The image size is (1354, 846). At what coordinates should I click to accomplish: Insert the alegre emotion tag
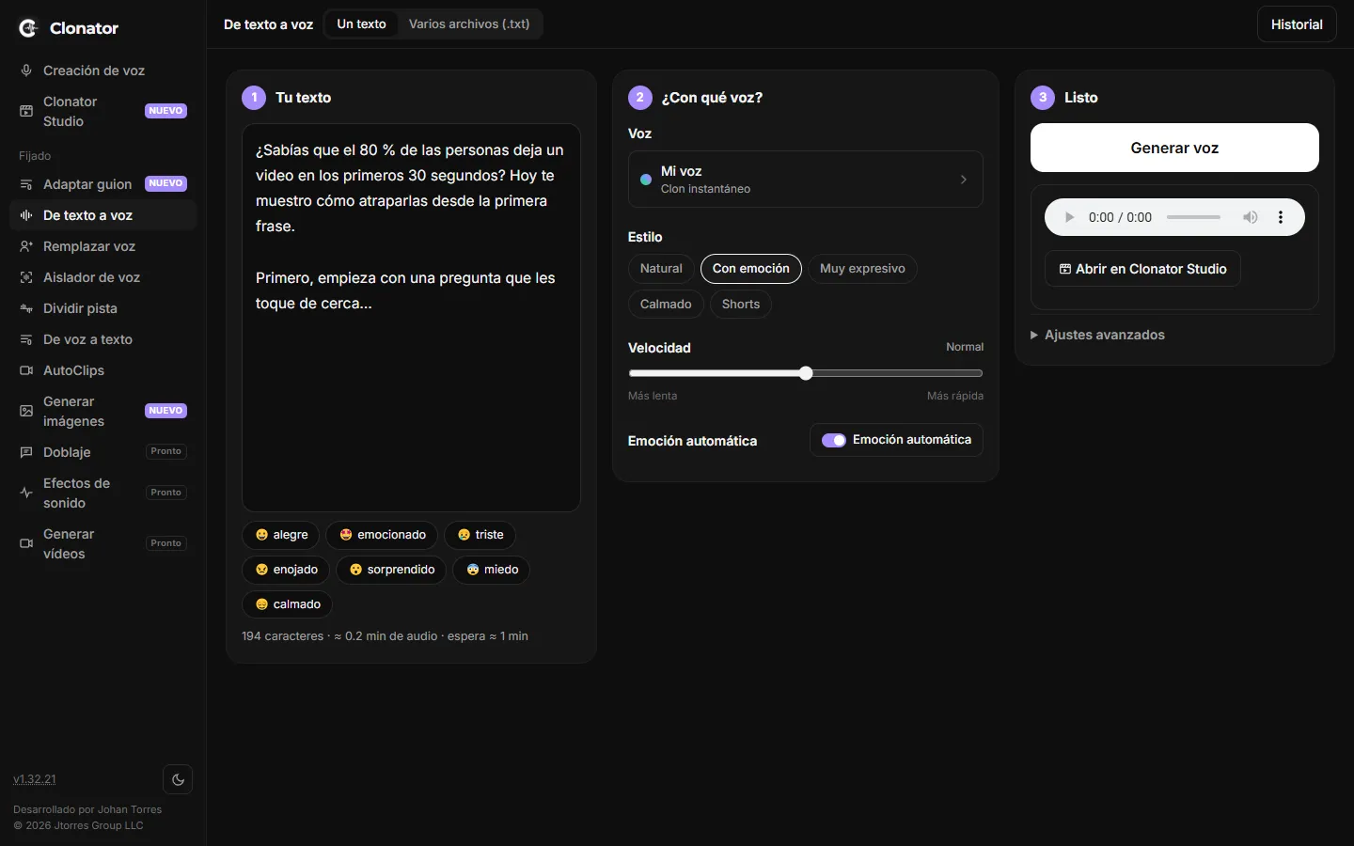pyautogui.click(x=281, y=535)
